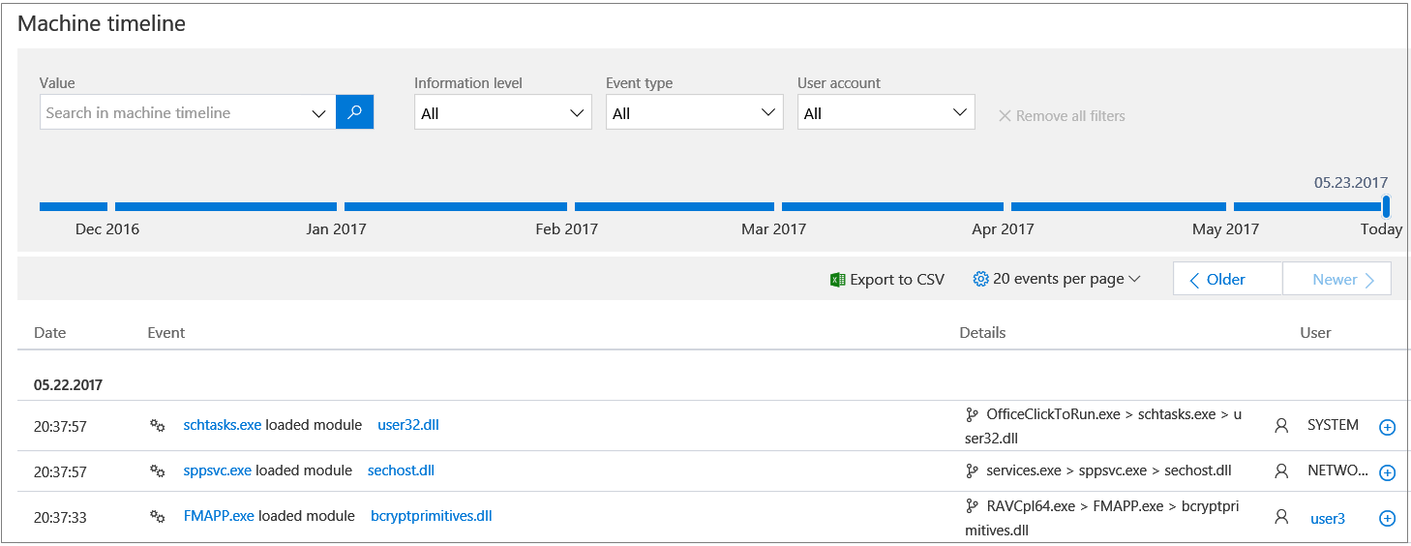The width and height of the screenshot is (1411, 546).
Task: Expand the search value dropdown arrow
Action: coord(319,113)
